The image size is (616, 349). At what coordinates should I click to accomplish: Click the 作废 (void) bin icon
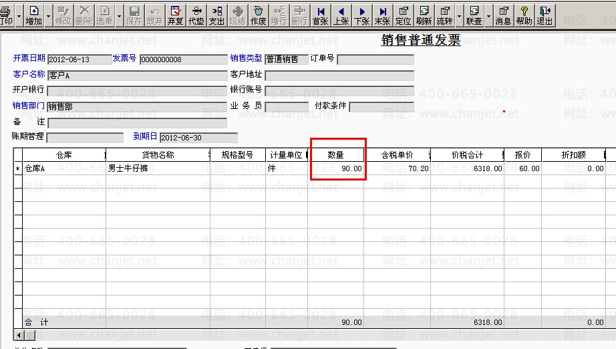pos(258,15)
